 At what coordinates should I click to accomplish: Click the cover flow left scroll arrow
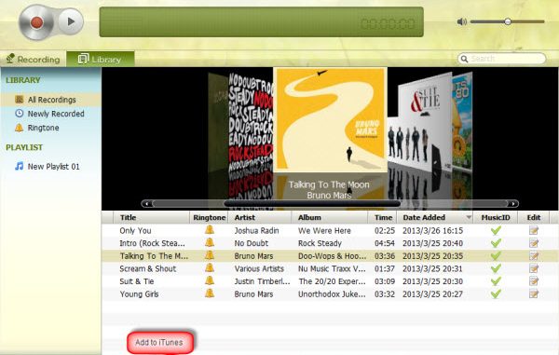(x=146, y=203)
